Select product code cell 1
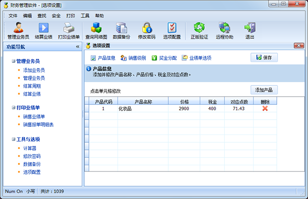The width and height of the screenshot is (308, 199). (x=104, y=108)
